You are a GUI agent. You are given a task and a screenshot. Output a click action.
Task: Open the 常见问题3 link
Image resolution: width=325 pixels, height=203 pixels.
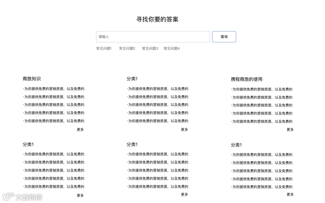[150, 48]
